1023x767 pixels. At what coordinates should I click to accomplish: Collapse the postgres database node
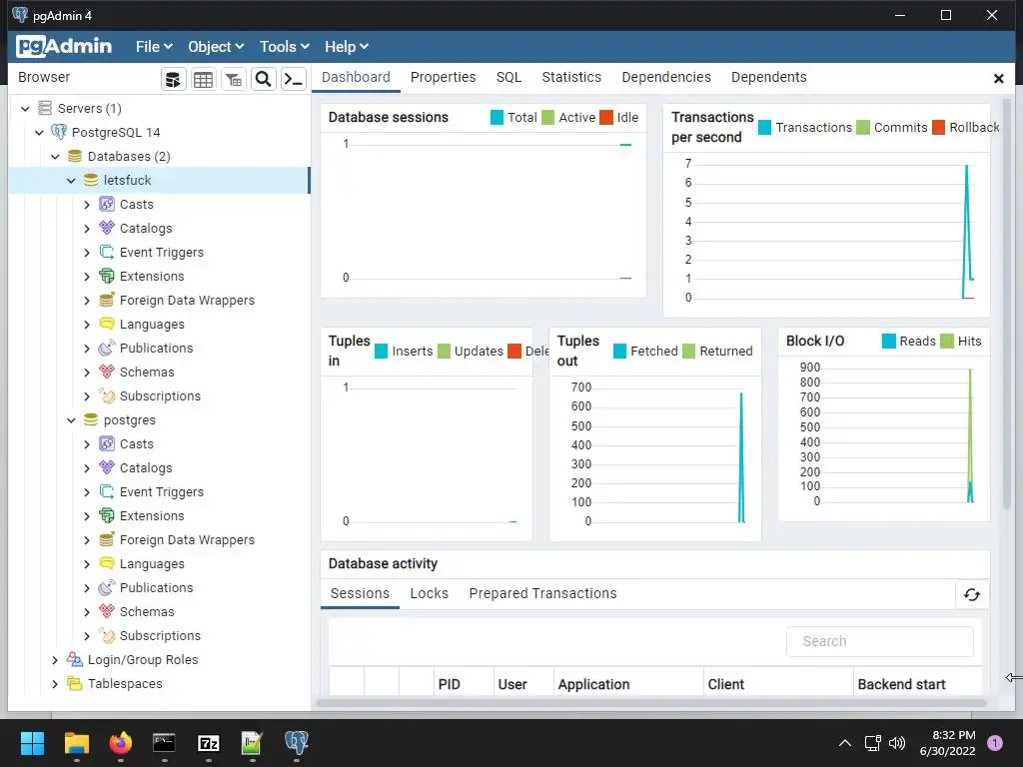71,420
